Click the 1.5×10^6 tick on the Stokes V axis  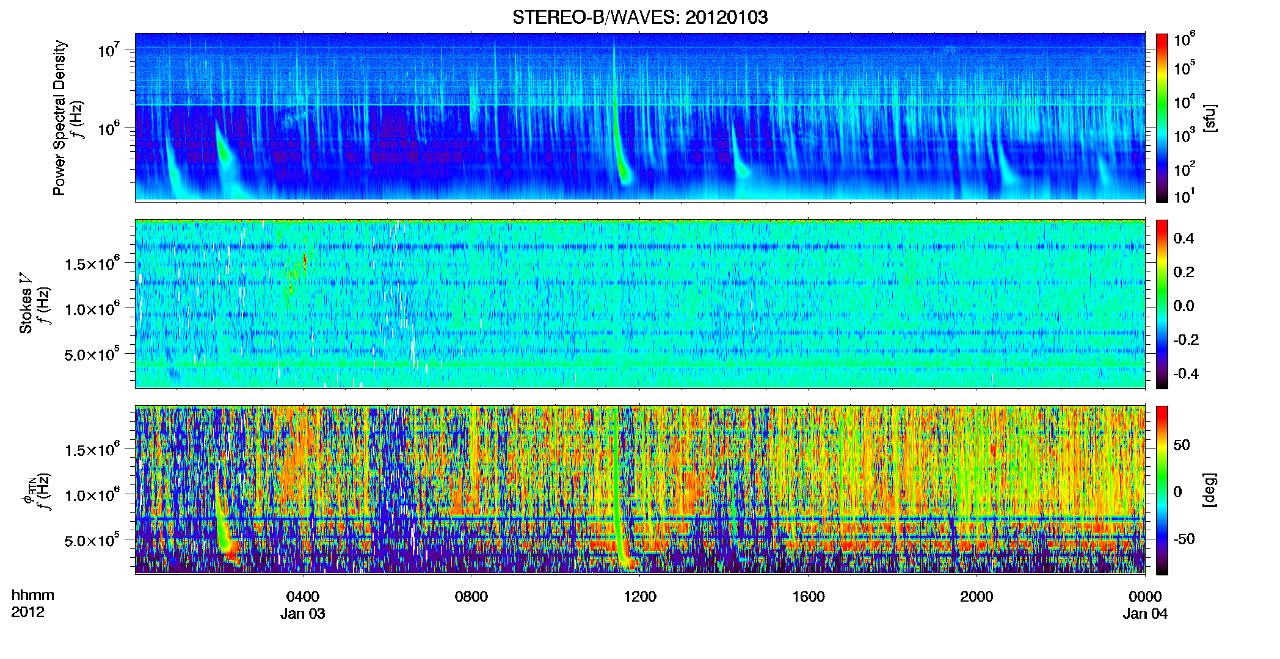pos(92,264)
